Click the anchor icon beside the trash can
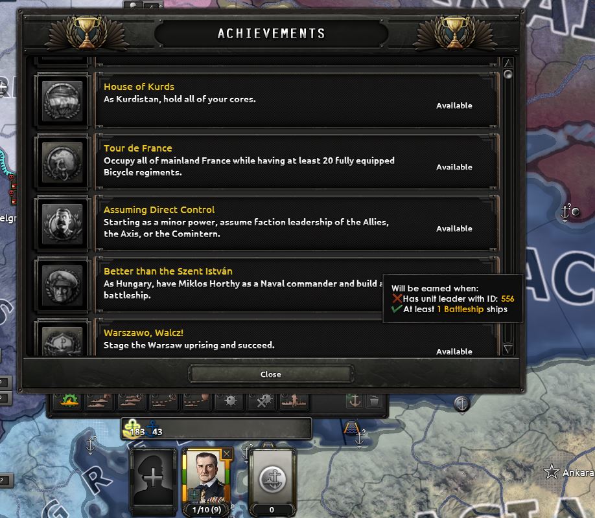Viewport: 595px width, 518px height. [355, 400]
